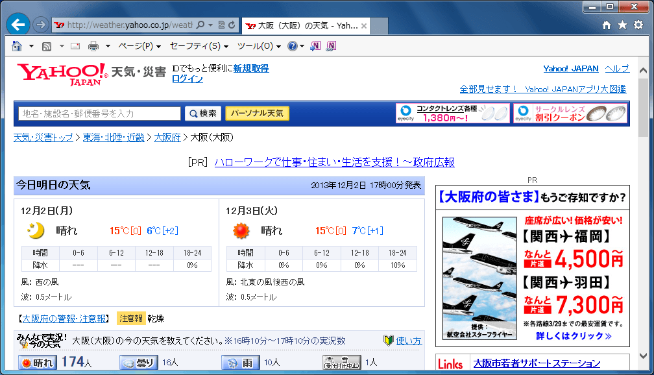The image size is (654, 375).
Task: Click the 検索 search button
Action: [203, 114]
